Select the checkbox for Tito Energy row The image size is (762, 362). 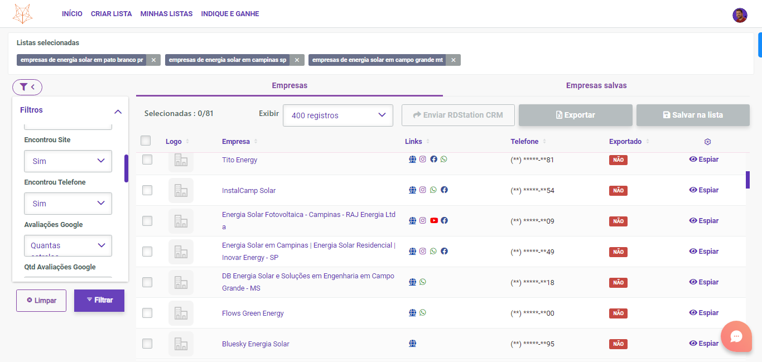147,159
